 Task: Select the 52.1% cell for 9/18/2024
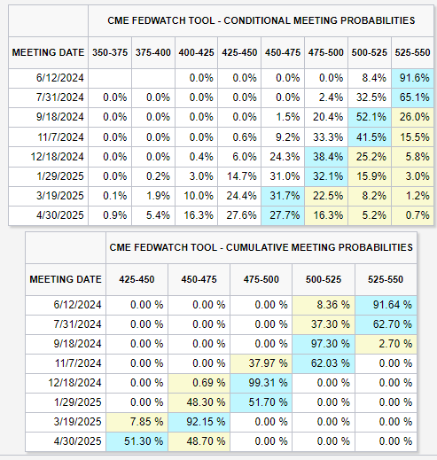coord(370,117)
